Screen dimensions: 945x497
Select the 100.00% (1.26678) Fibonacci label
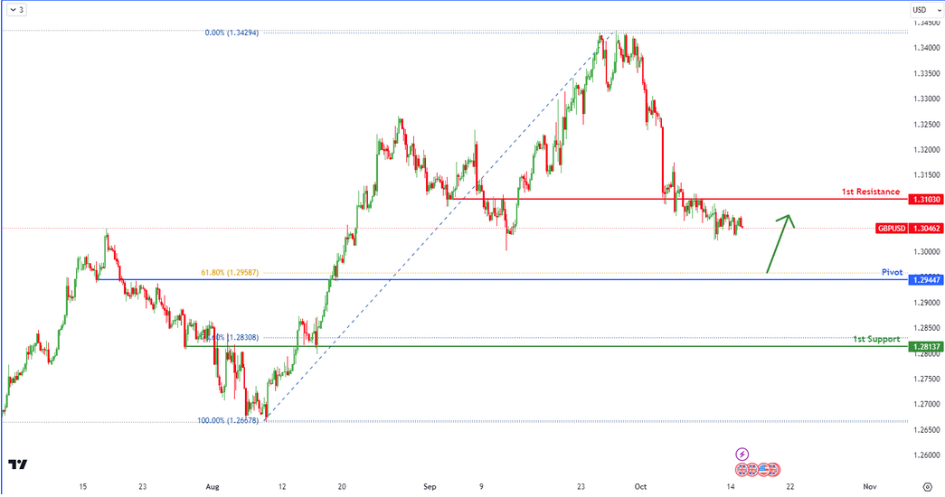click(228, 420)
